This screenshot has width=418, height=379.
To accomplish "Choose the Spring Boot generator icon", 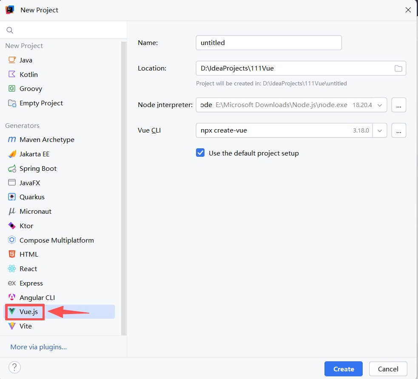I will click(x=12, y=169).
